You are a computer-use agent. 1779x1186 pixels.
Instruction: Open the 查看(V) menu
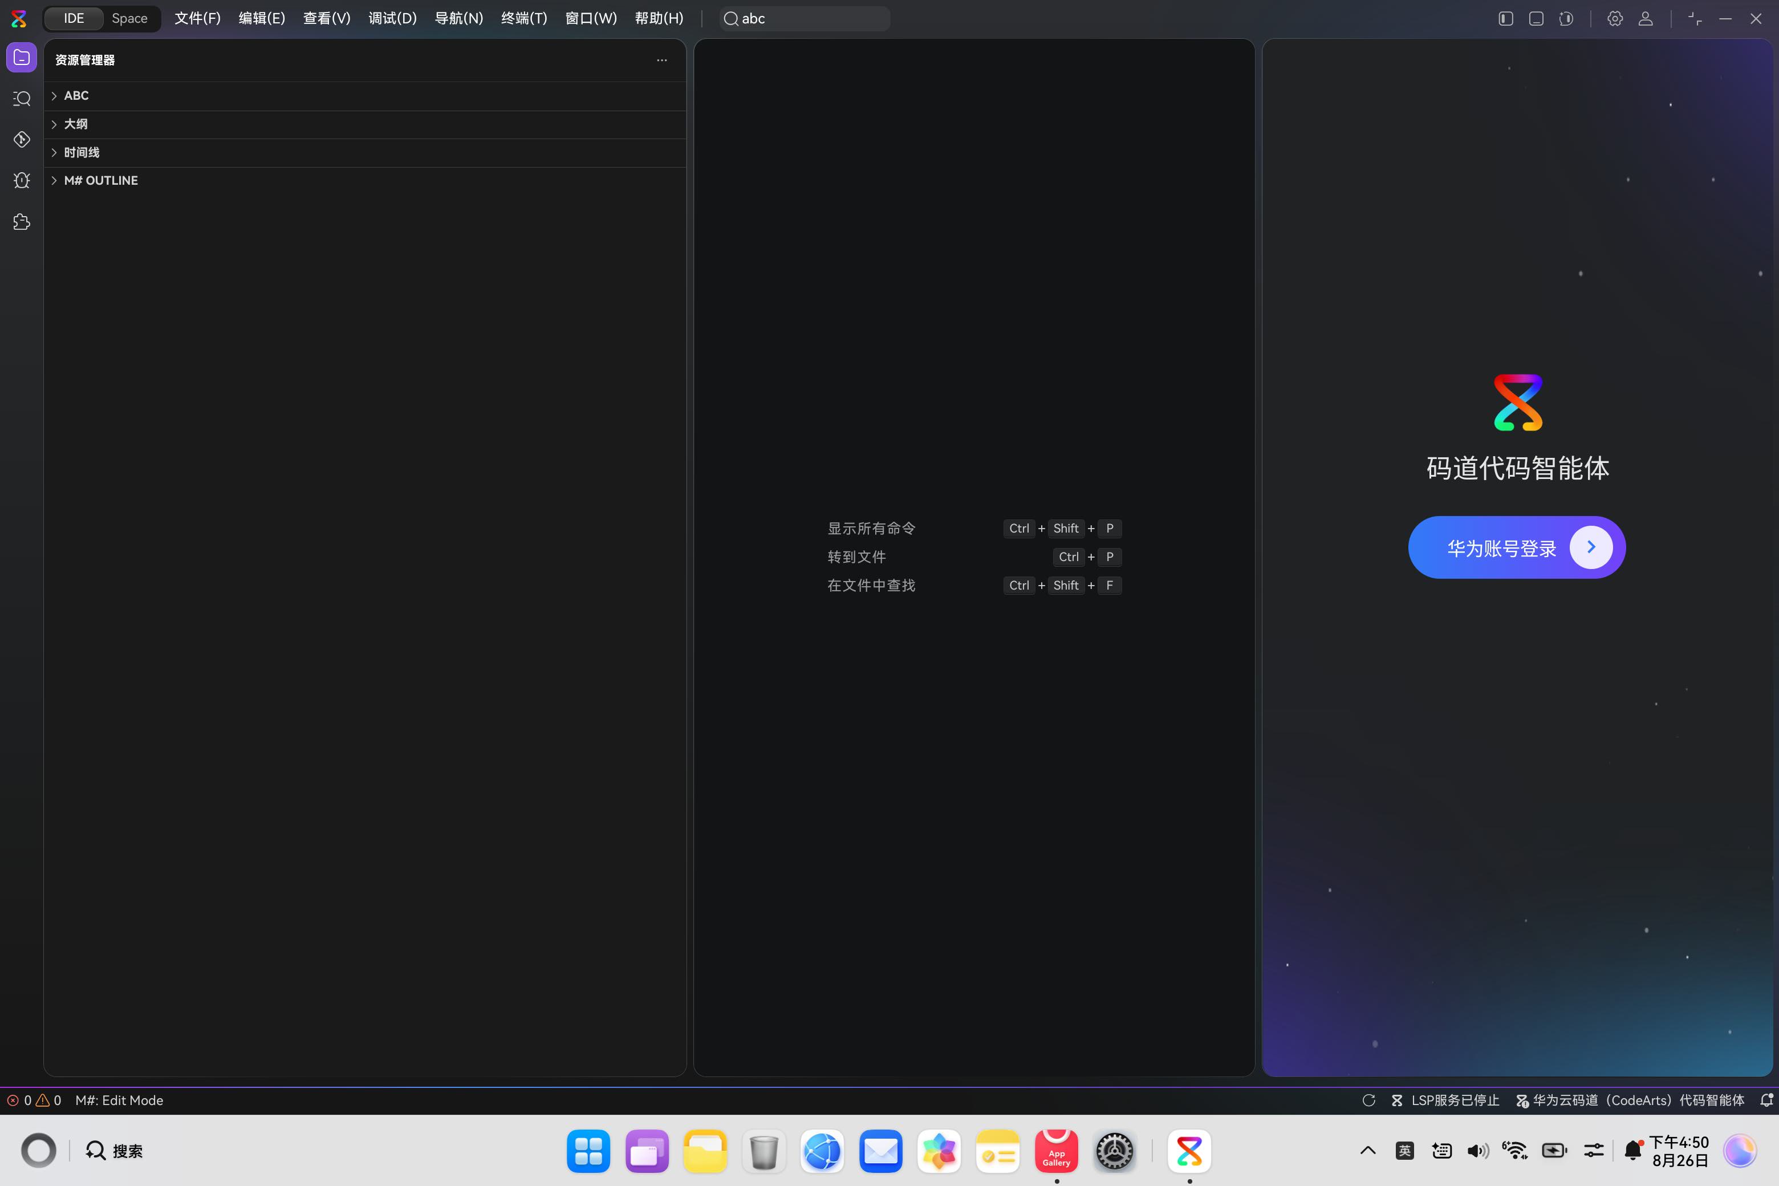pyautogui.click(x=327, y=18)
